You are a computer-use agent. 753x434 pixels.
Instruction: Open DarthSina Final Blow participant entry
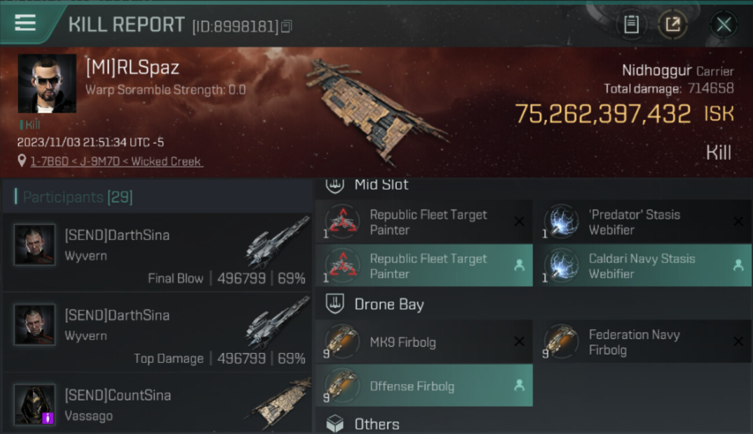[x=157, y=252]
